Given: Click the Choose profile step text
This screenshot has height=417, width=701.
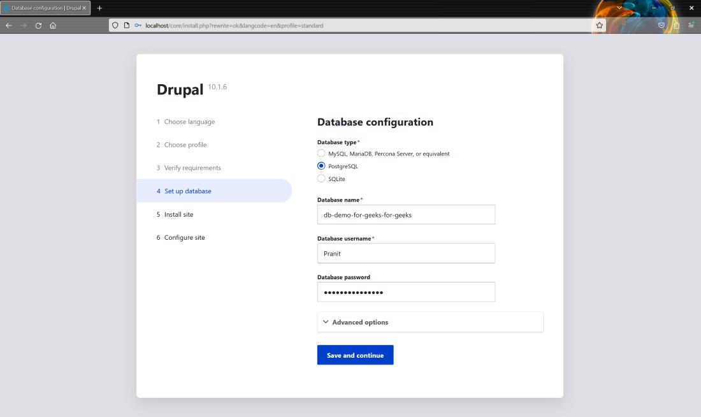Looking at the screenshot, I should pyautogui.click(x=185, y=145).
